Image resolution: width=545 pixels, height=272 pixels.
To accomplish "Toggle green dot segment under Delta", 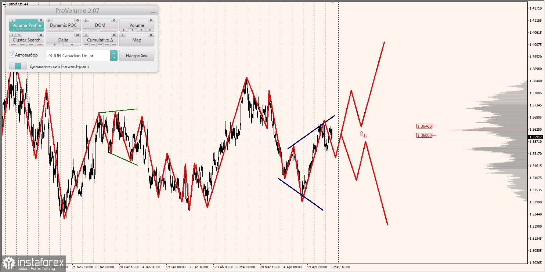I will (x=55, y=45).
